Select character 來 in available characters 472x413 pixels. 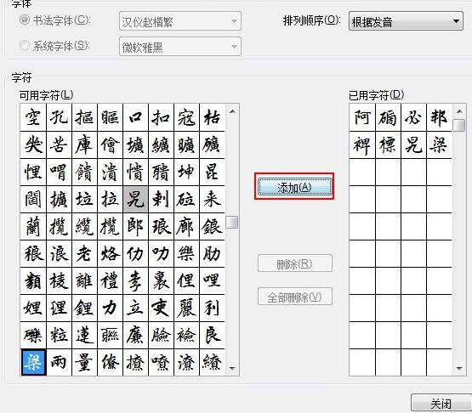[x=212, y=199]
